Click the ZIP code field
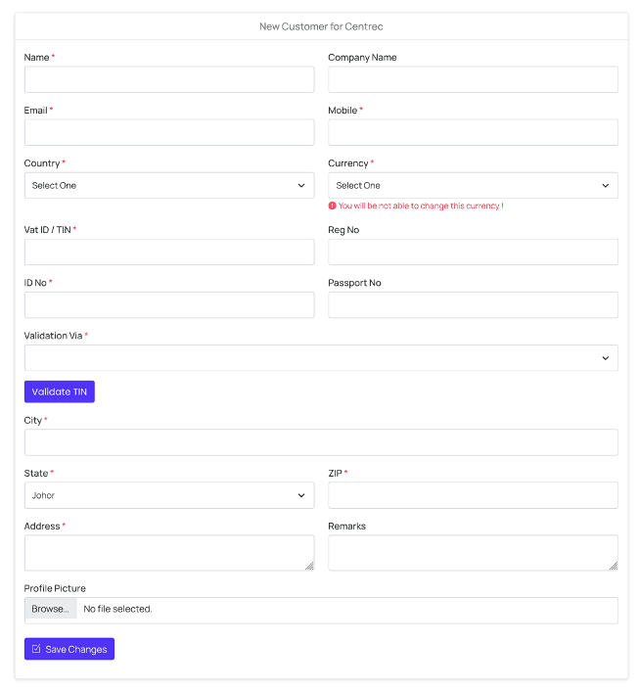 (x=473, y=495)
